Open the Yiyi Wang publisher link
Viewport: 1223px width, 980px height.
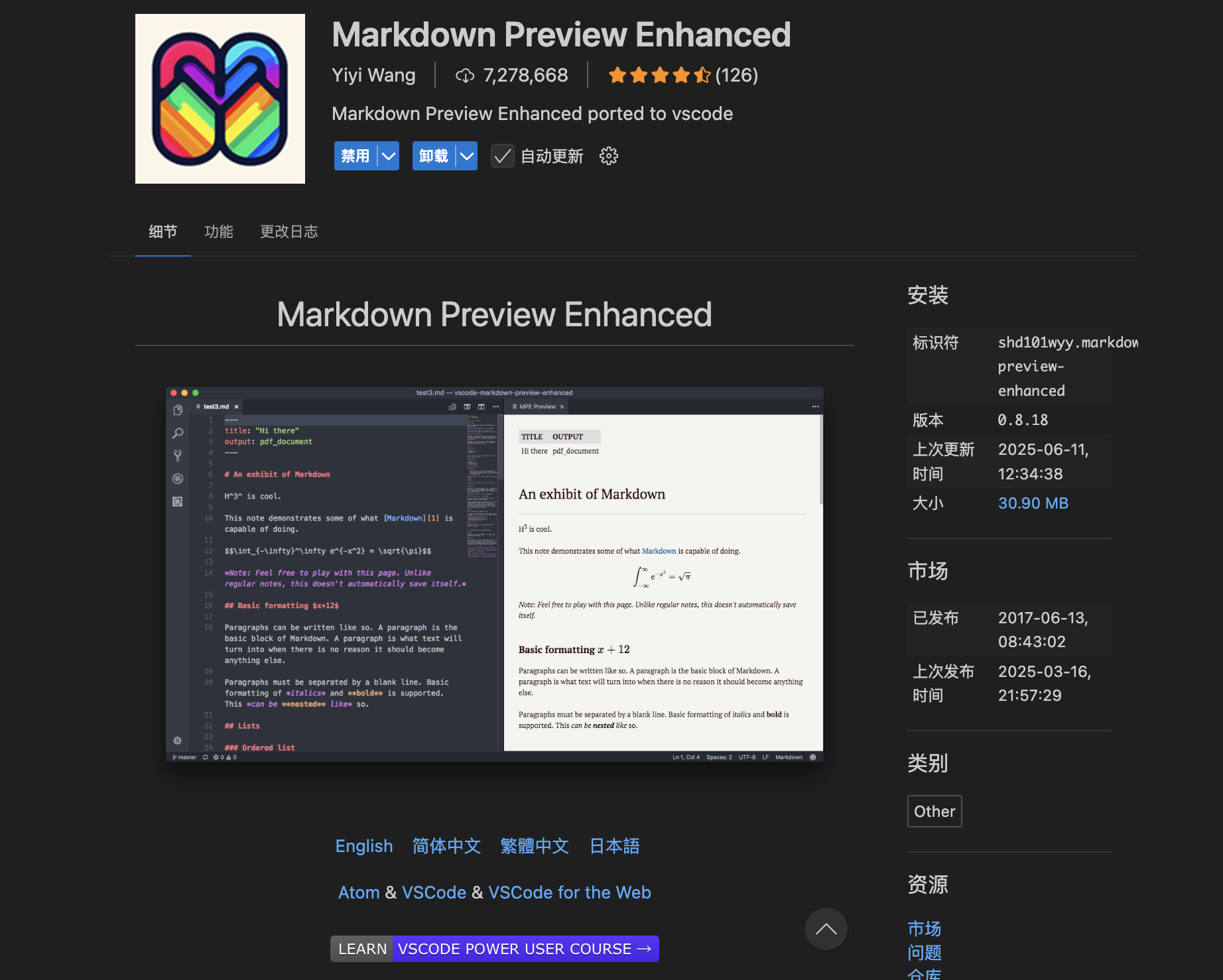coord(373,76)
